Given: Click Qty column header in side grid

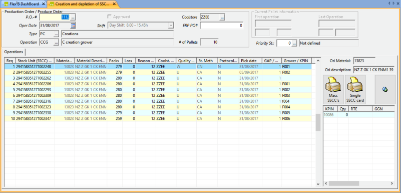Looking at the screenshot, I should 343,109.
